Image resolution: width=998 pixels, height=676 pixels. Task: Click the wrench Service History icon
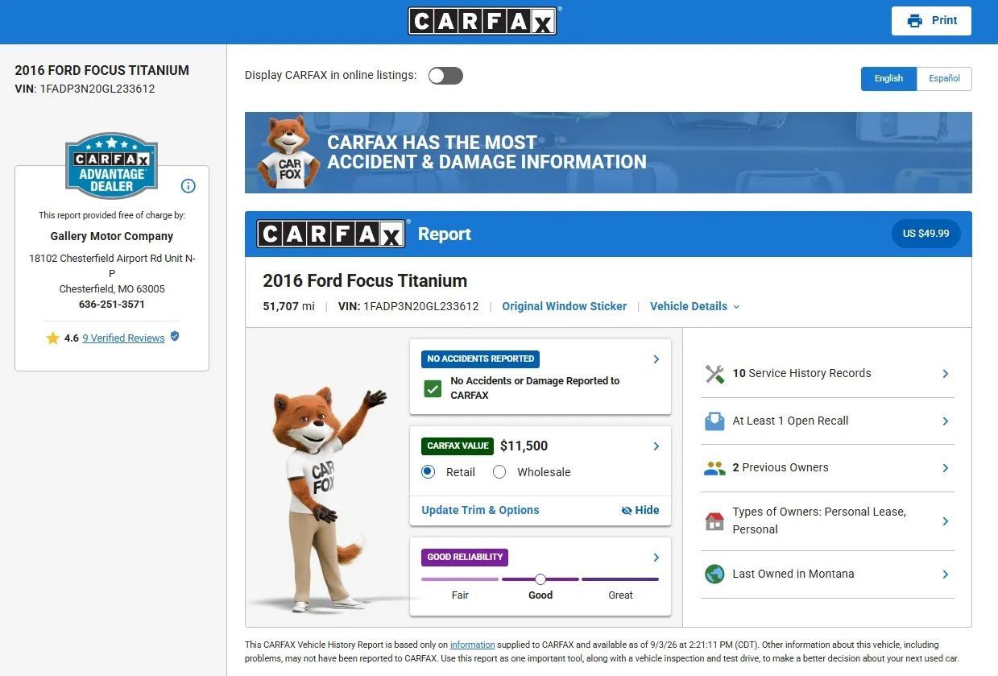pyautogui.click(x=714, y=374)
